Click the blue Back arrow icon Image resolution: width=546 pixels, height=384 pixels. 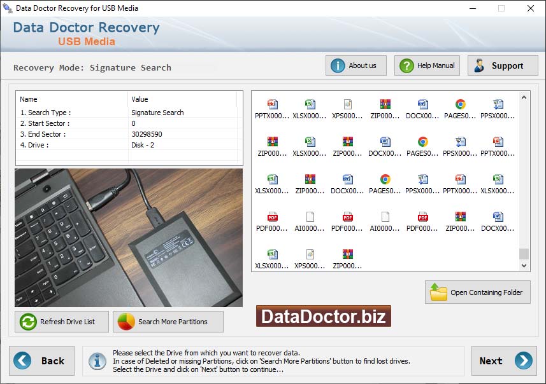pyautogui.click(x=22, y=360)
